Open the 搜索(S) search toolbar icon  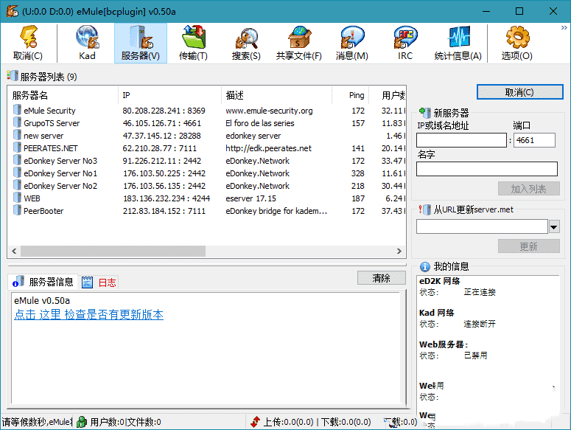tap(245, 42)
